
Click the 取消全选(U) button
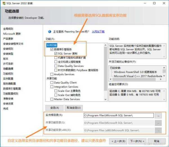point(74,108)
